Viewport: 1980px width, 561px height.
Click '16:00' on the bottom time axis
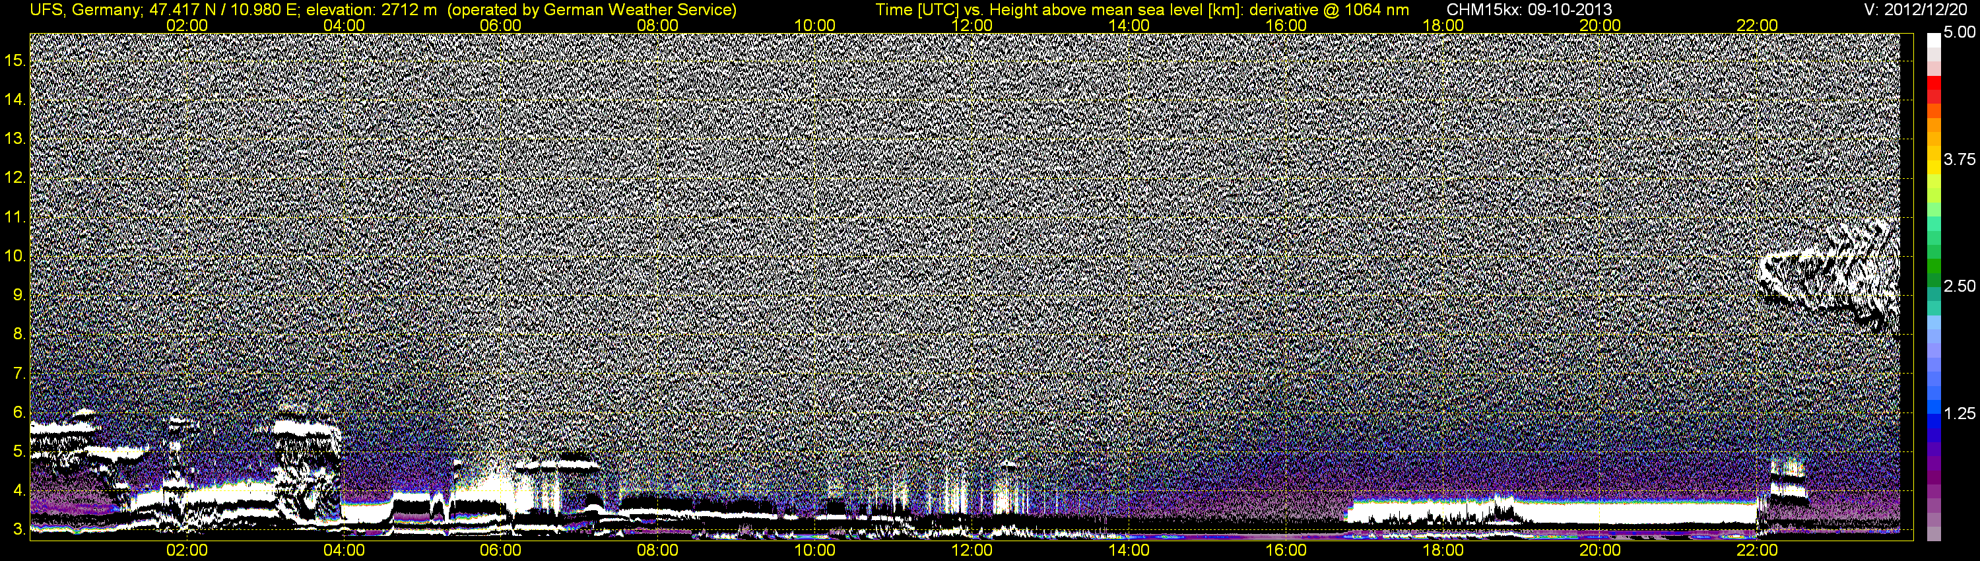tap(1286, 550)
